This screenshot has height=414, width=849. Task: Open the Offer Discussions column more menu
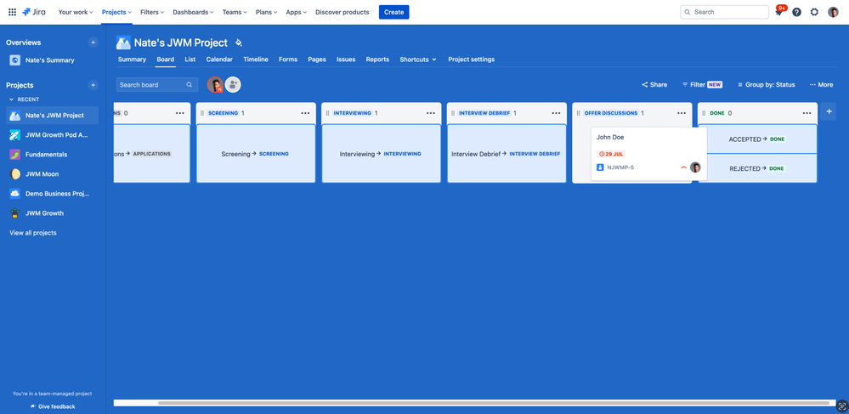(682, 113)
